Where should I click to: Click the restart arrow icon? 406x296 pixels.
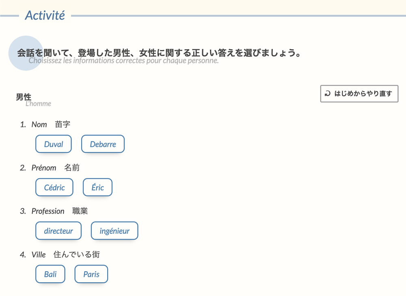[328, 94]
